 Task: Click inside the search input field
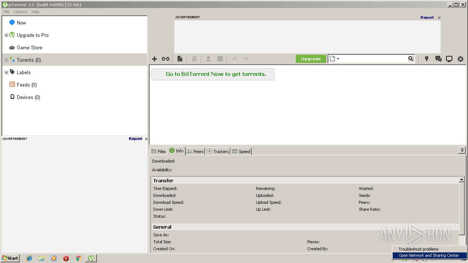coord(374,59)
